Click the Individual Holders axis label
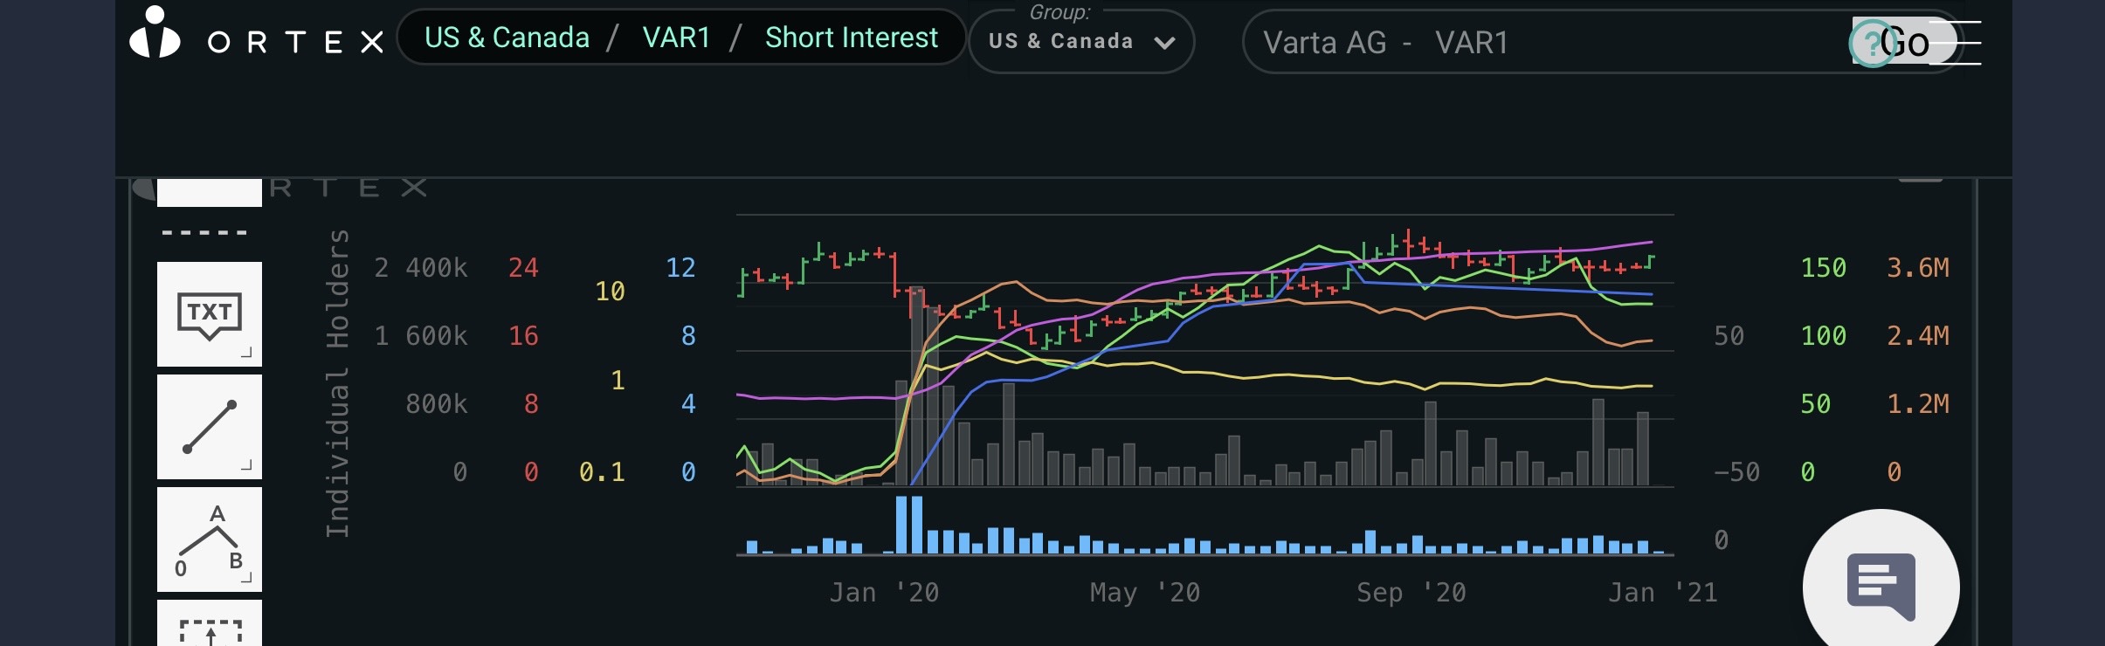This screenshot has width=2105, height=646. [338, 383]
